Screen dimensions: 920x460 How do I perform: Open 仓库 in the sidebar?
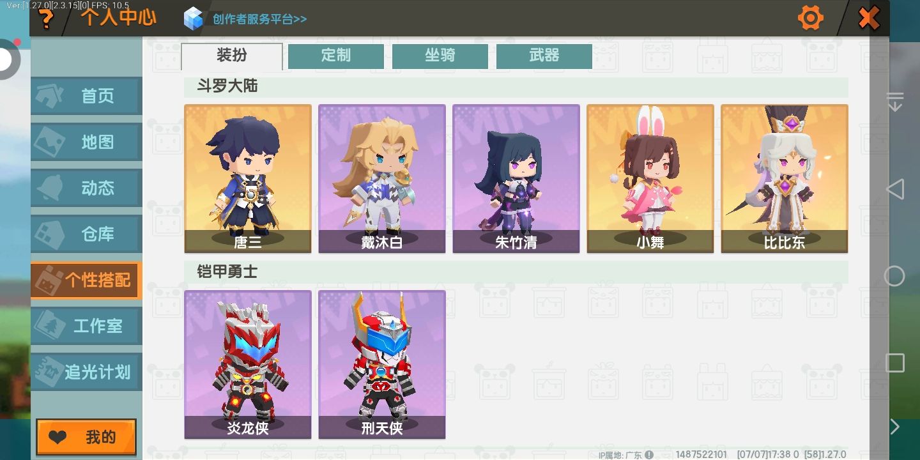pos(86,234)
